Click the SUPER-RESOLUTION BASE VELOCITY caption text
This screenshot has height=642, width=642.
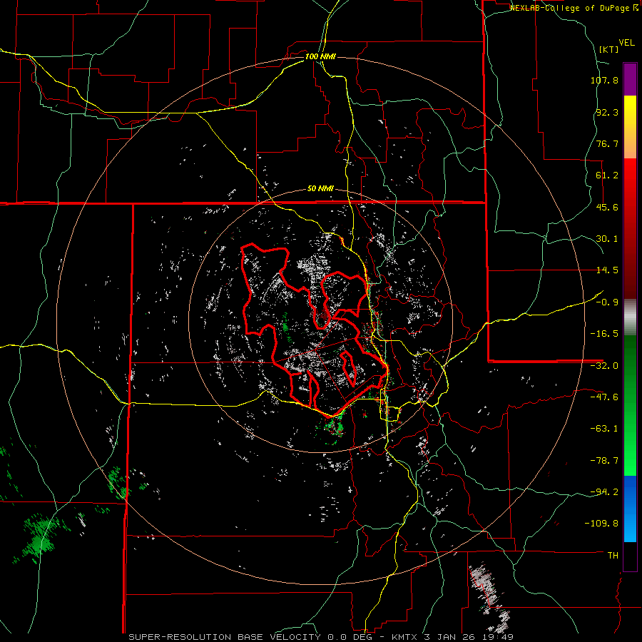pyautogui.click(x=321, y=637)
